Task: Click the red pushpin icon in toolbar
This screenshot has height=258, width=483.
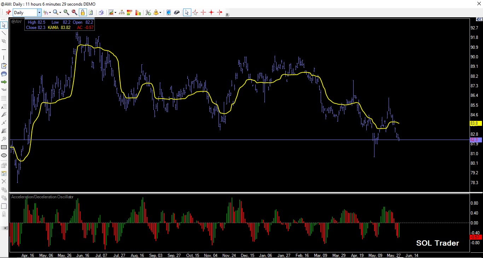Action: pyautogui.click(x=8, y=12)
